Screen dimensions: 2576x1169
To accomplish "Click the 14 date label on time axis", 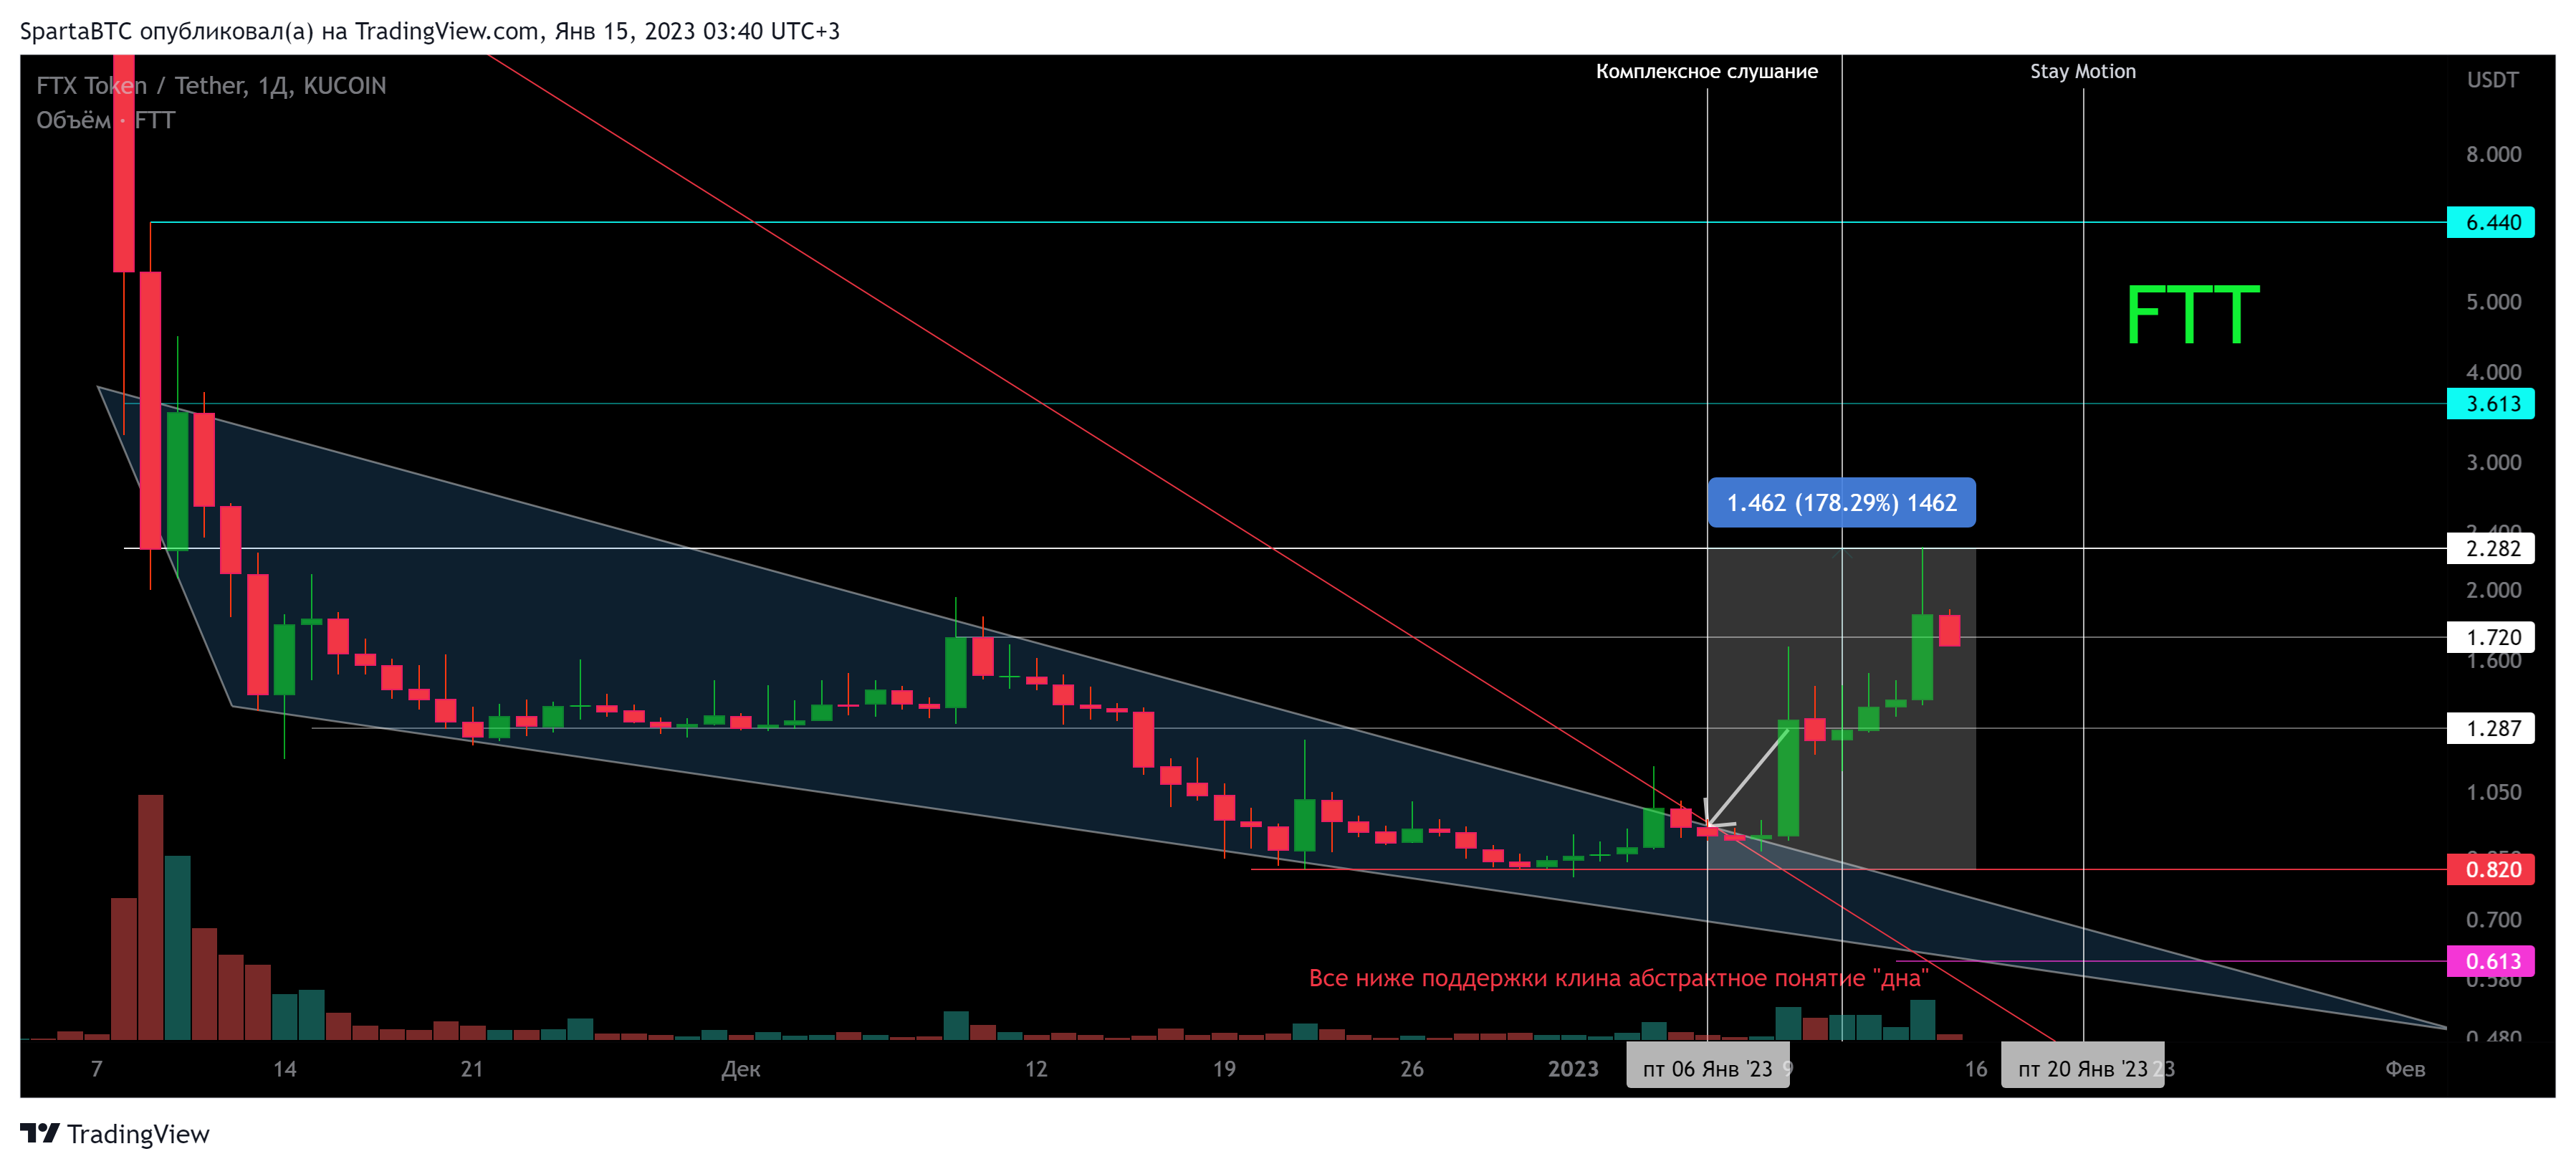I will 285,1069.
